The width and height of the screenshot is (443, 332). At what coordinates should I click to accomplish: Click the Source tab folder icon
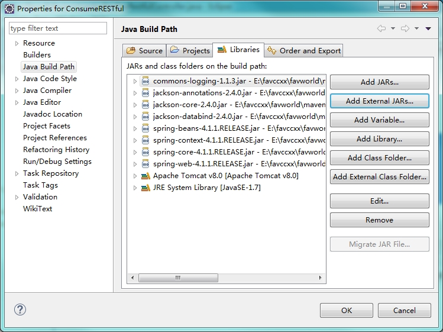[x=131, y=50]
